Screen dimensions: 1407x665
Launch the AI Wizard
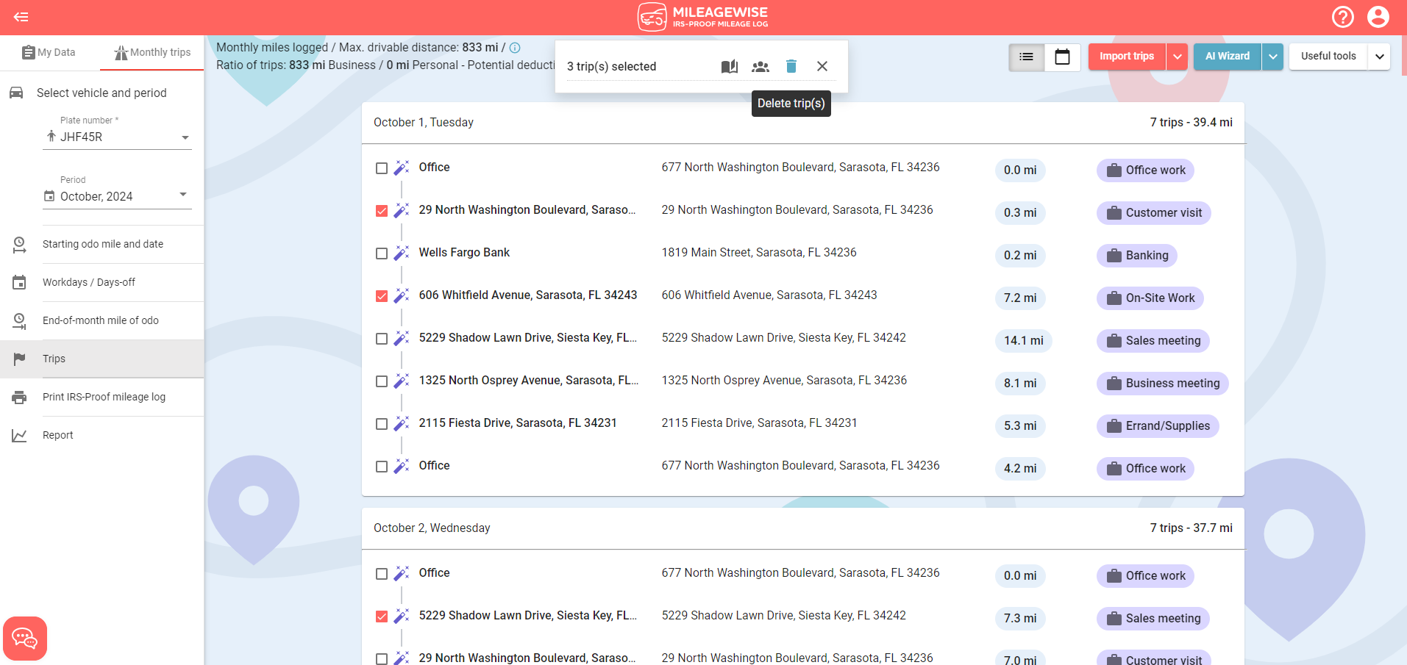pos(1226,56)
